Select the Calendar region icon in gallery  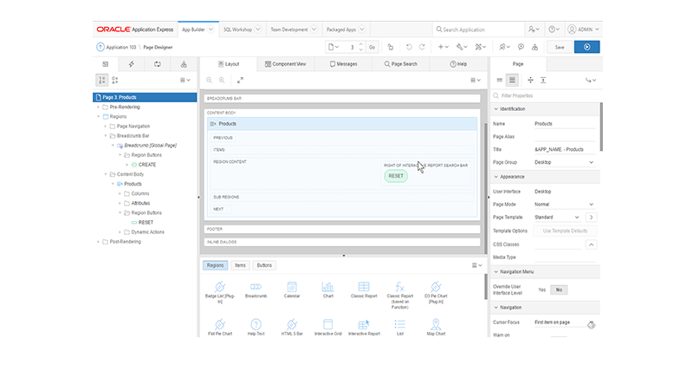[x=291, y=287]
